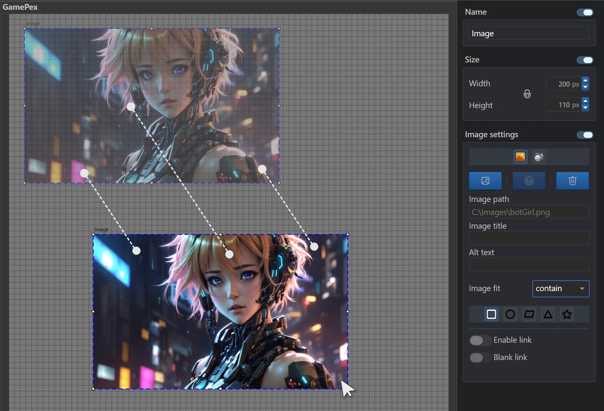Screen dimensions: 604x411
Task: Select the circle shape icon
Action: (510, 314)
